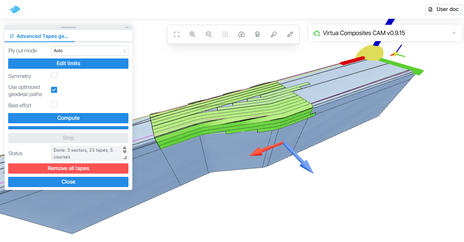Expand the Virtua Composites CAM panel plus
This screenshot has height=242, width=464.
point(454,33)
